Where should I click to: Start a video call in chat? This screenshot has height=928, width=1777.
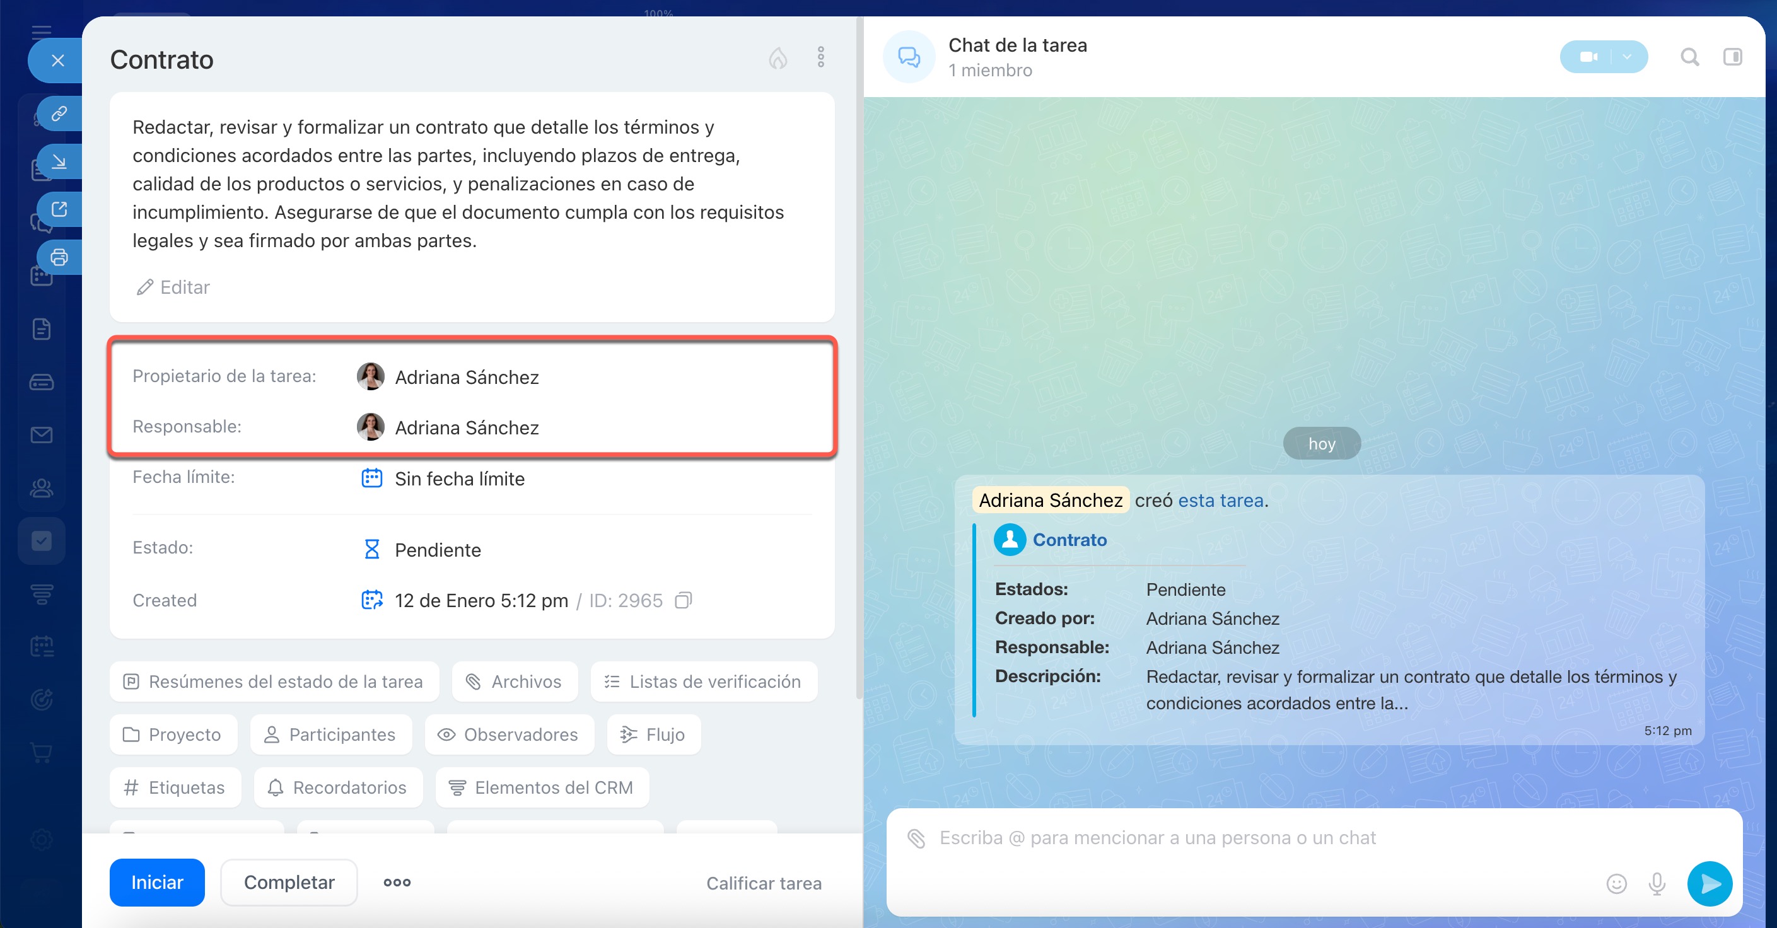click(1588, 57)
